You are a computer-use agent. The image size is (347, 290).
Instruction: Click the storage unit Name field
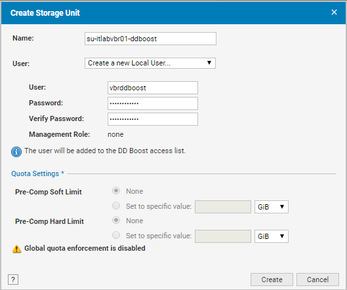150,39
